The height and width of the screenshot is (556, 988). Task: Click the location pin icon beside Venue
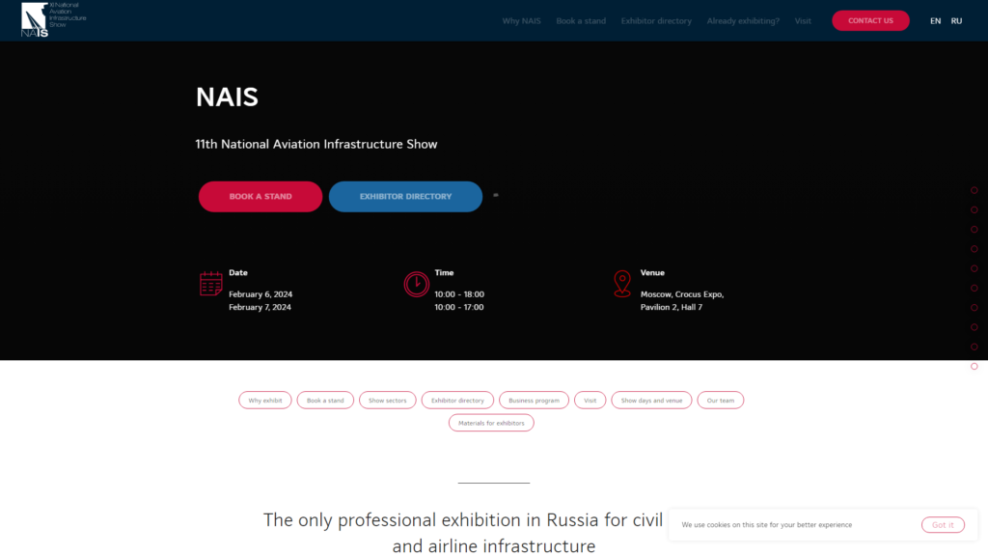(x=622, y=284)
